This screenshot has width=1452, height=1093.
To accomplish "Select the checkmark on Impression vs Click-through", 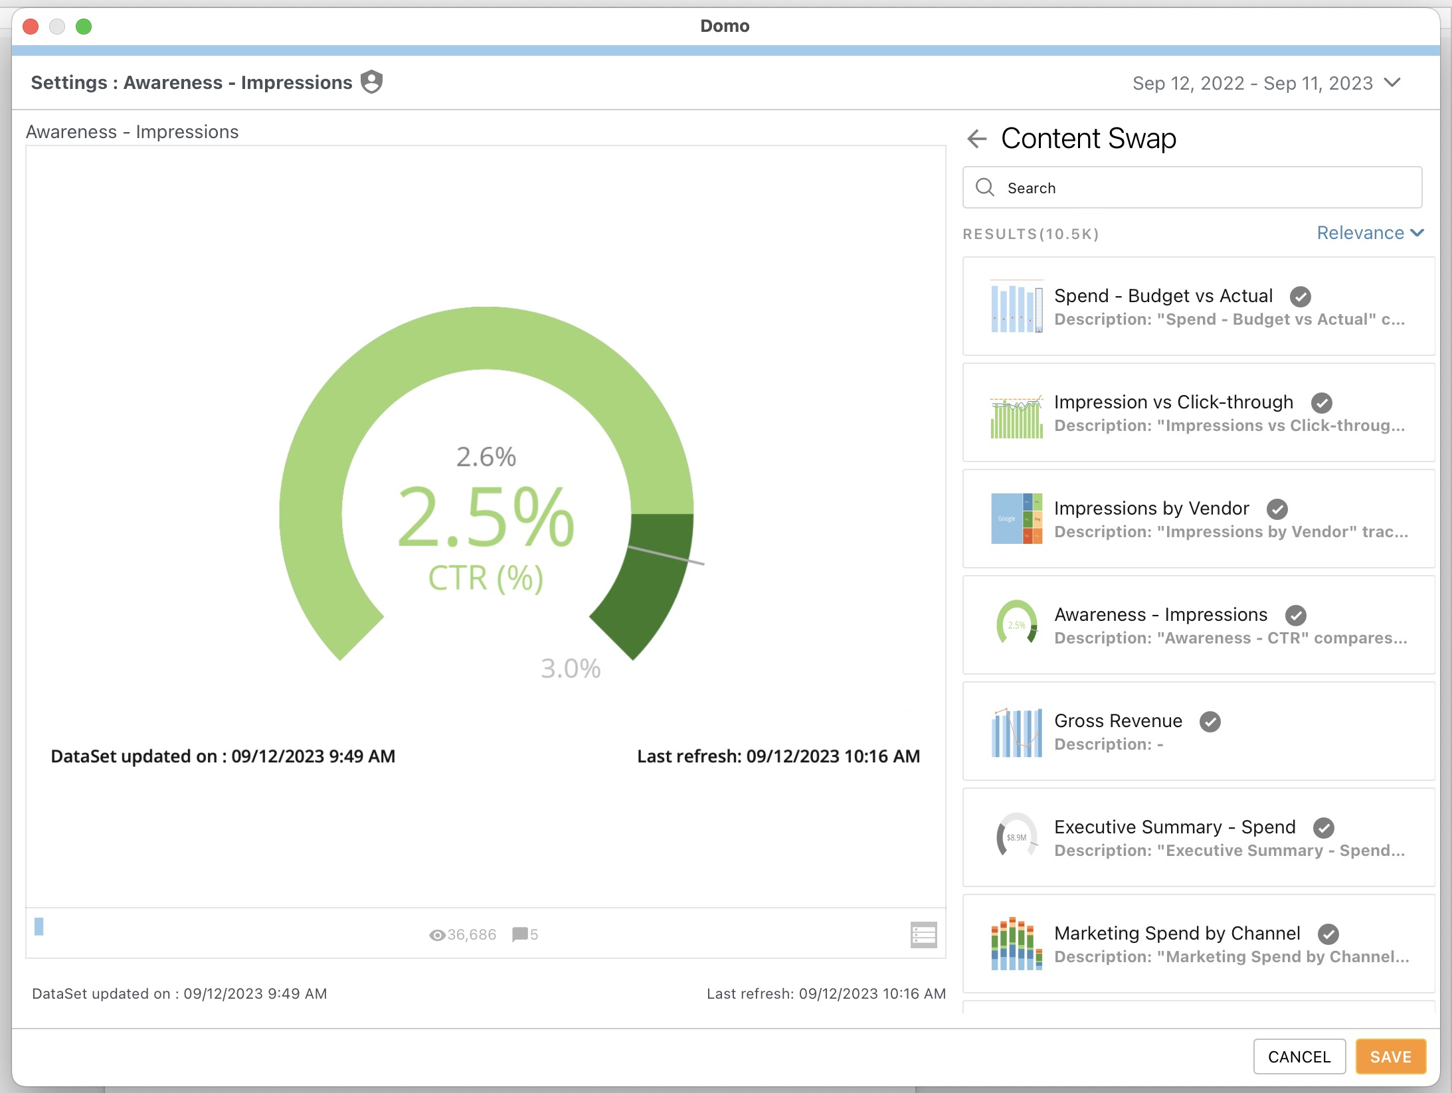I will click(x=1321, y=402).
